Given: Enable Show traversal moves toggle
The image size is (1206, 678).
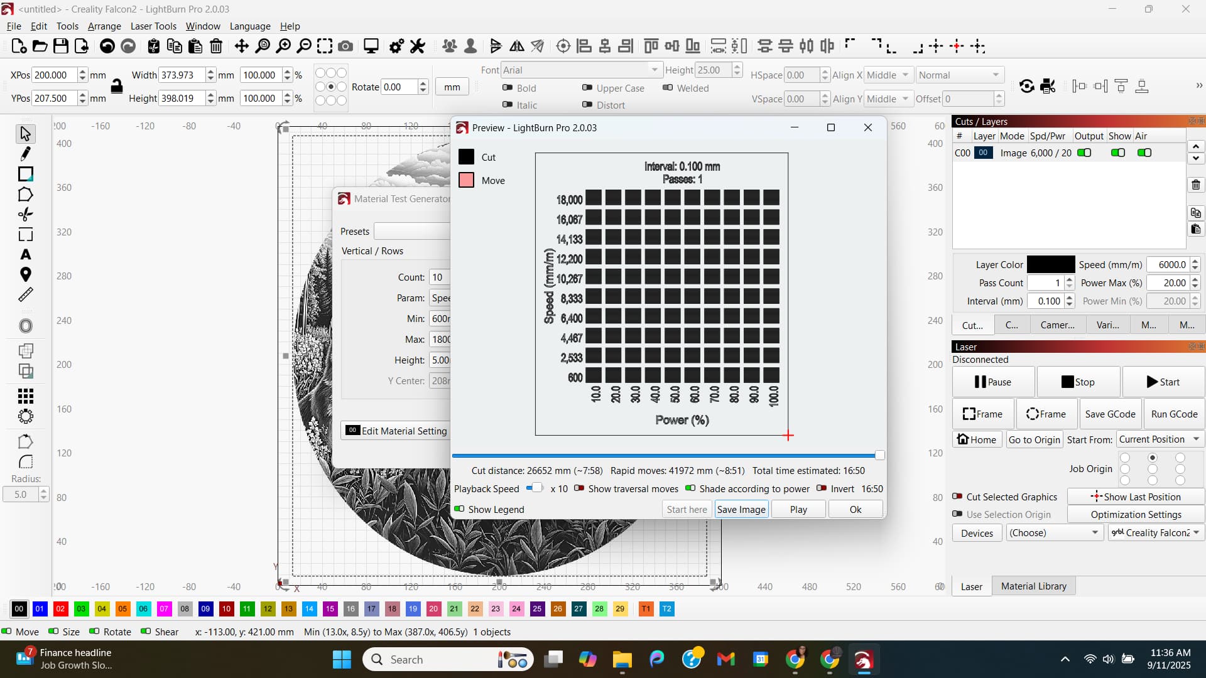Looking at the screenshot, I should (x=579, y=488).
